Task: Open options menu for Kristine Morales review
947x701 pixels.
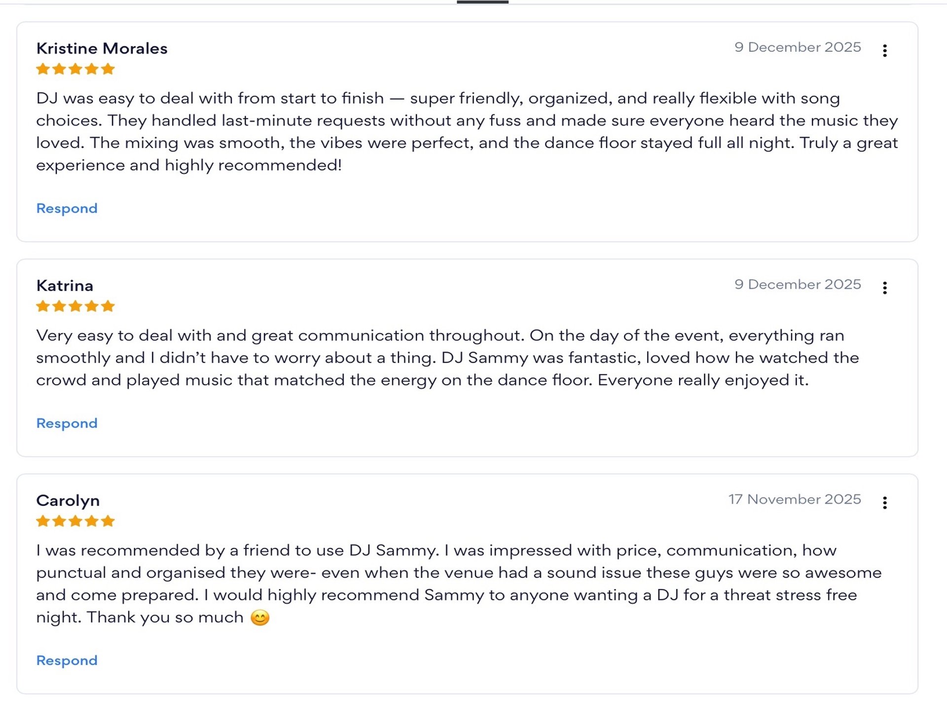Action: coord(885,50)
